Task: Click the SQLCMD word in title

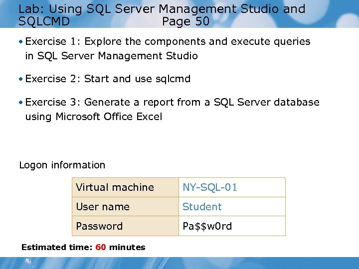Action: pos(44,22)
